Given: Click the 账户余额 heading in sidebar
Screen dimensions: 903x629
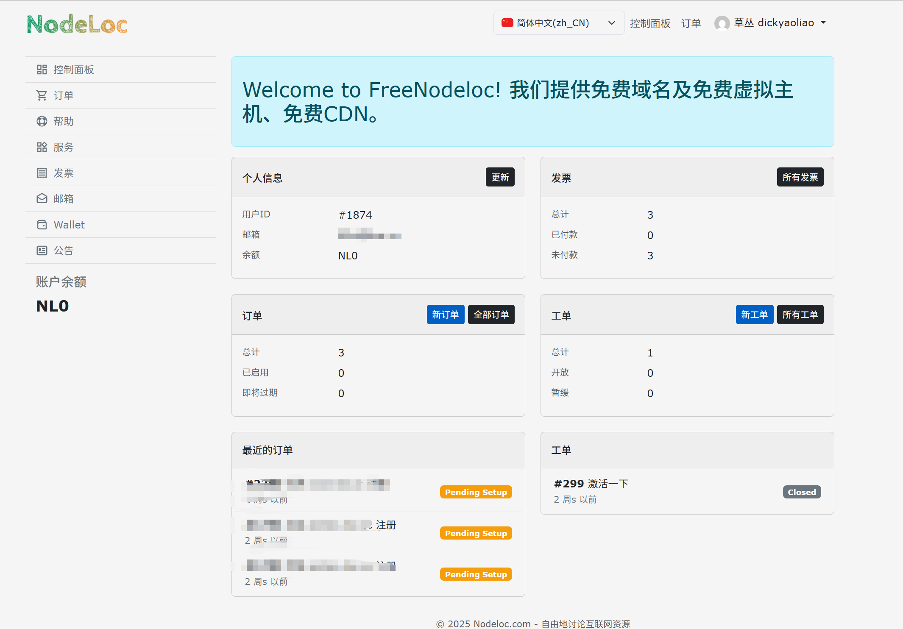Looking at the screenshot, I should (x=61, y=282).
